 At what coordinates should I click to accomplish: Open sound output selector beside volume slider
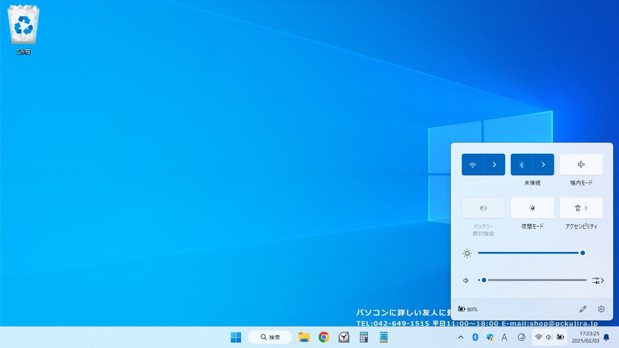pyautogui.click(x=598, y=280)
